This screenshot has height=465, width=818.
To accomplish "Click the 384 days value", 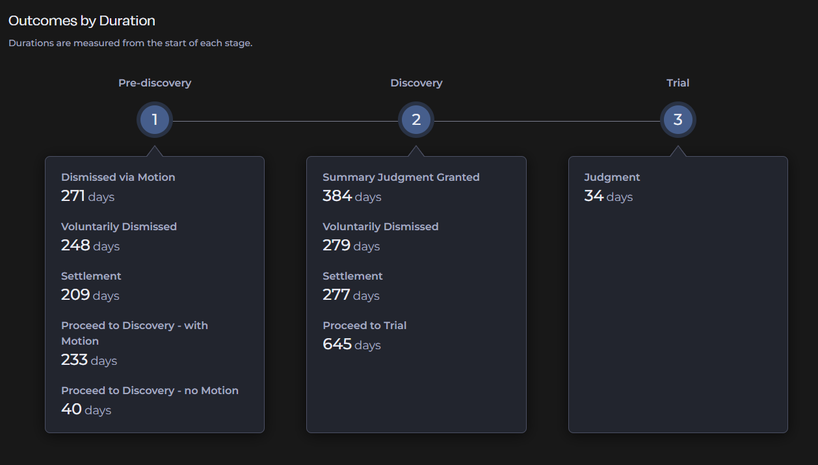I will point(352,196).
